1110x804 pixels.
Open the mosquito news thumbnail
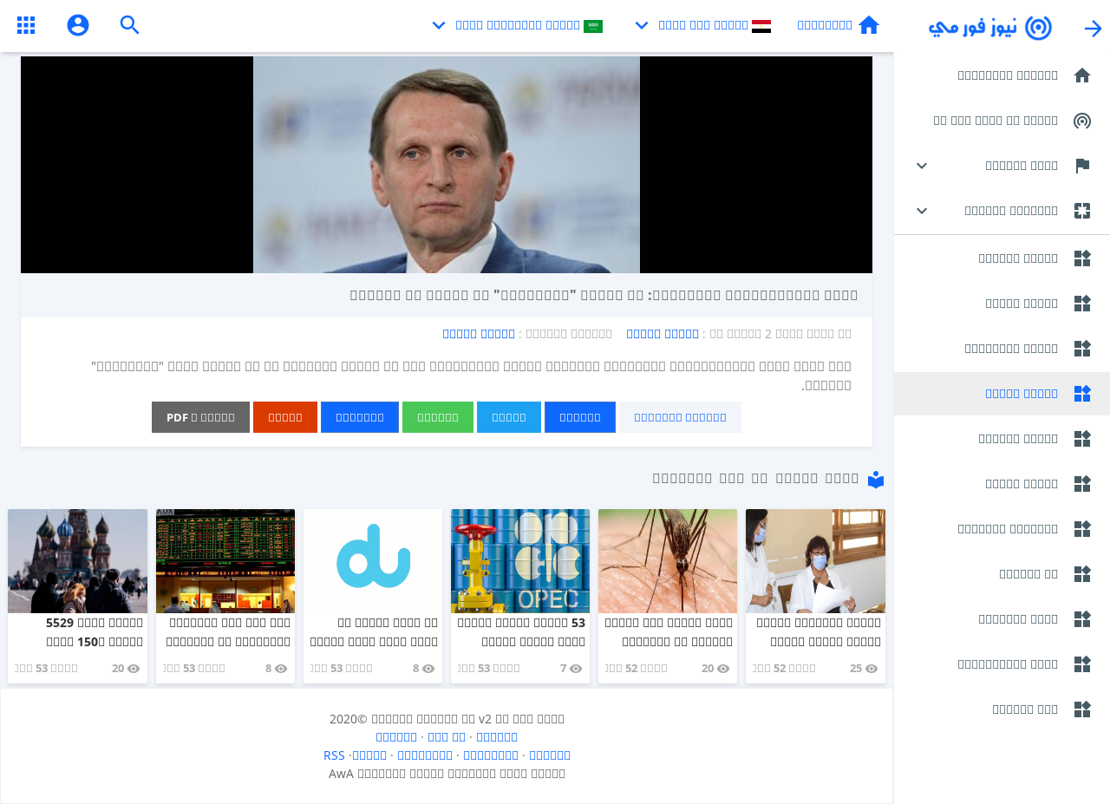coord(668,561)
